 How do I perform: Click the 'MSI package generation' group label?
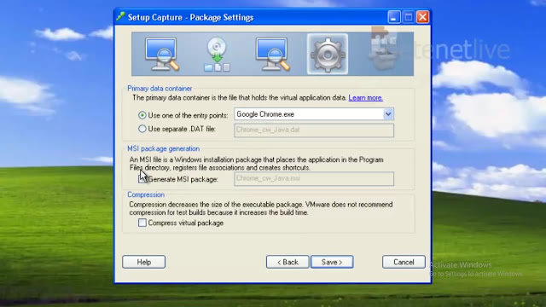pos(163,148)
